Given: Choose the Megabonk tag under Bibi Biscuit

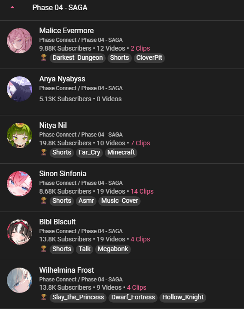Looking at the screenshot, I should (x=113, y=249).
